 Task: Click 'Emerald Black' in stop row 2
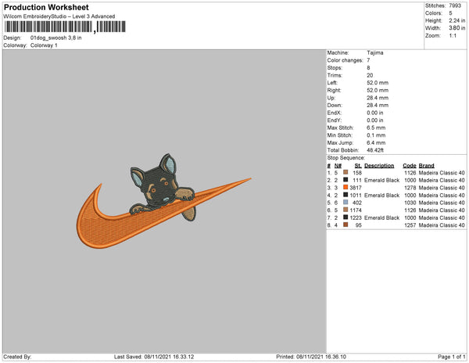click(x=382, y=181)
